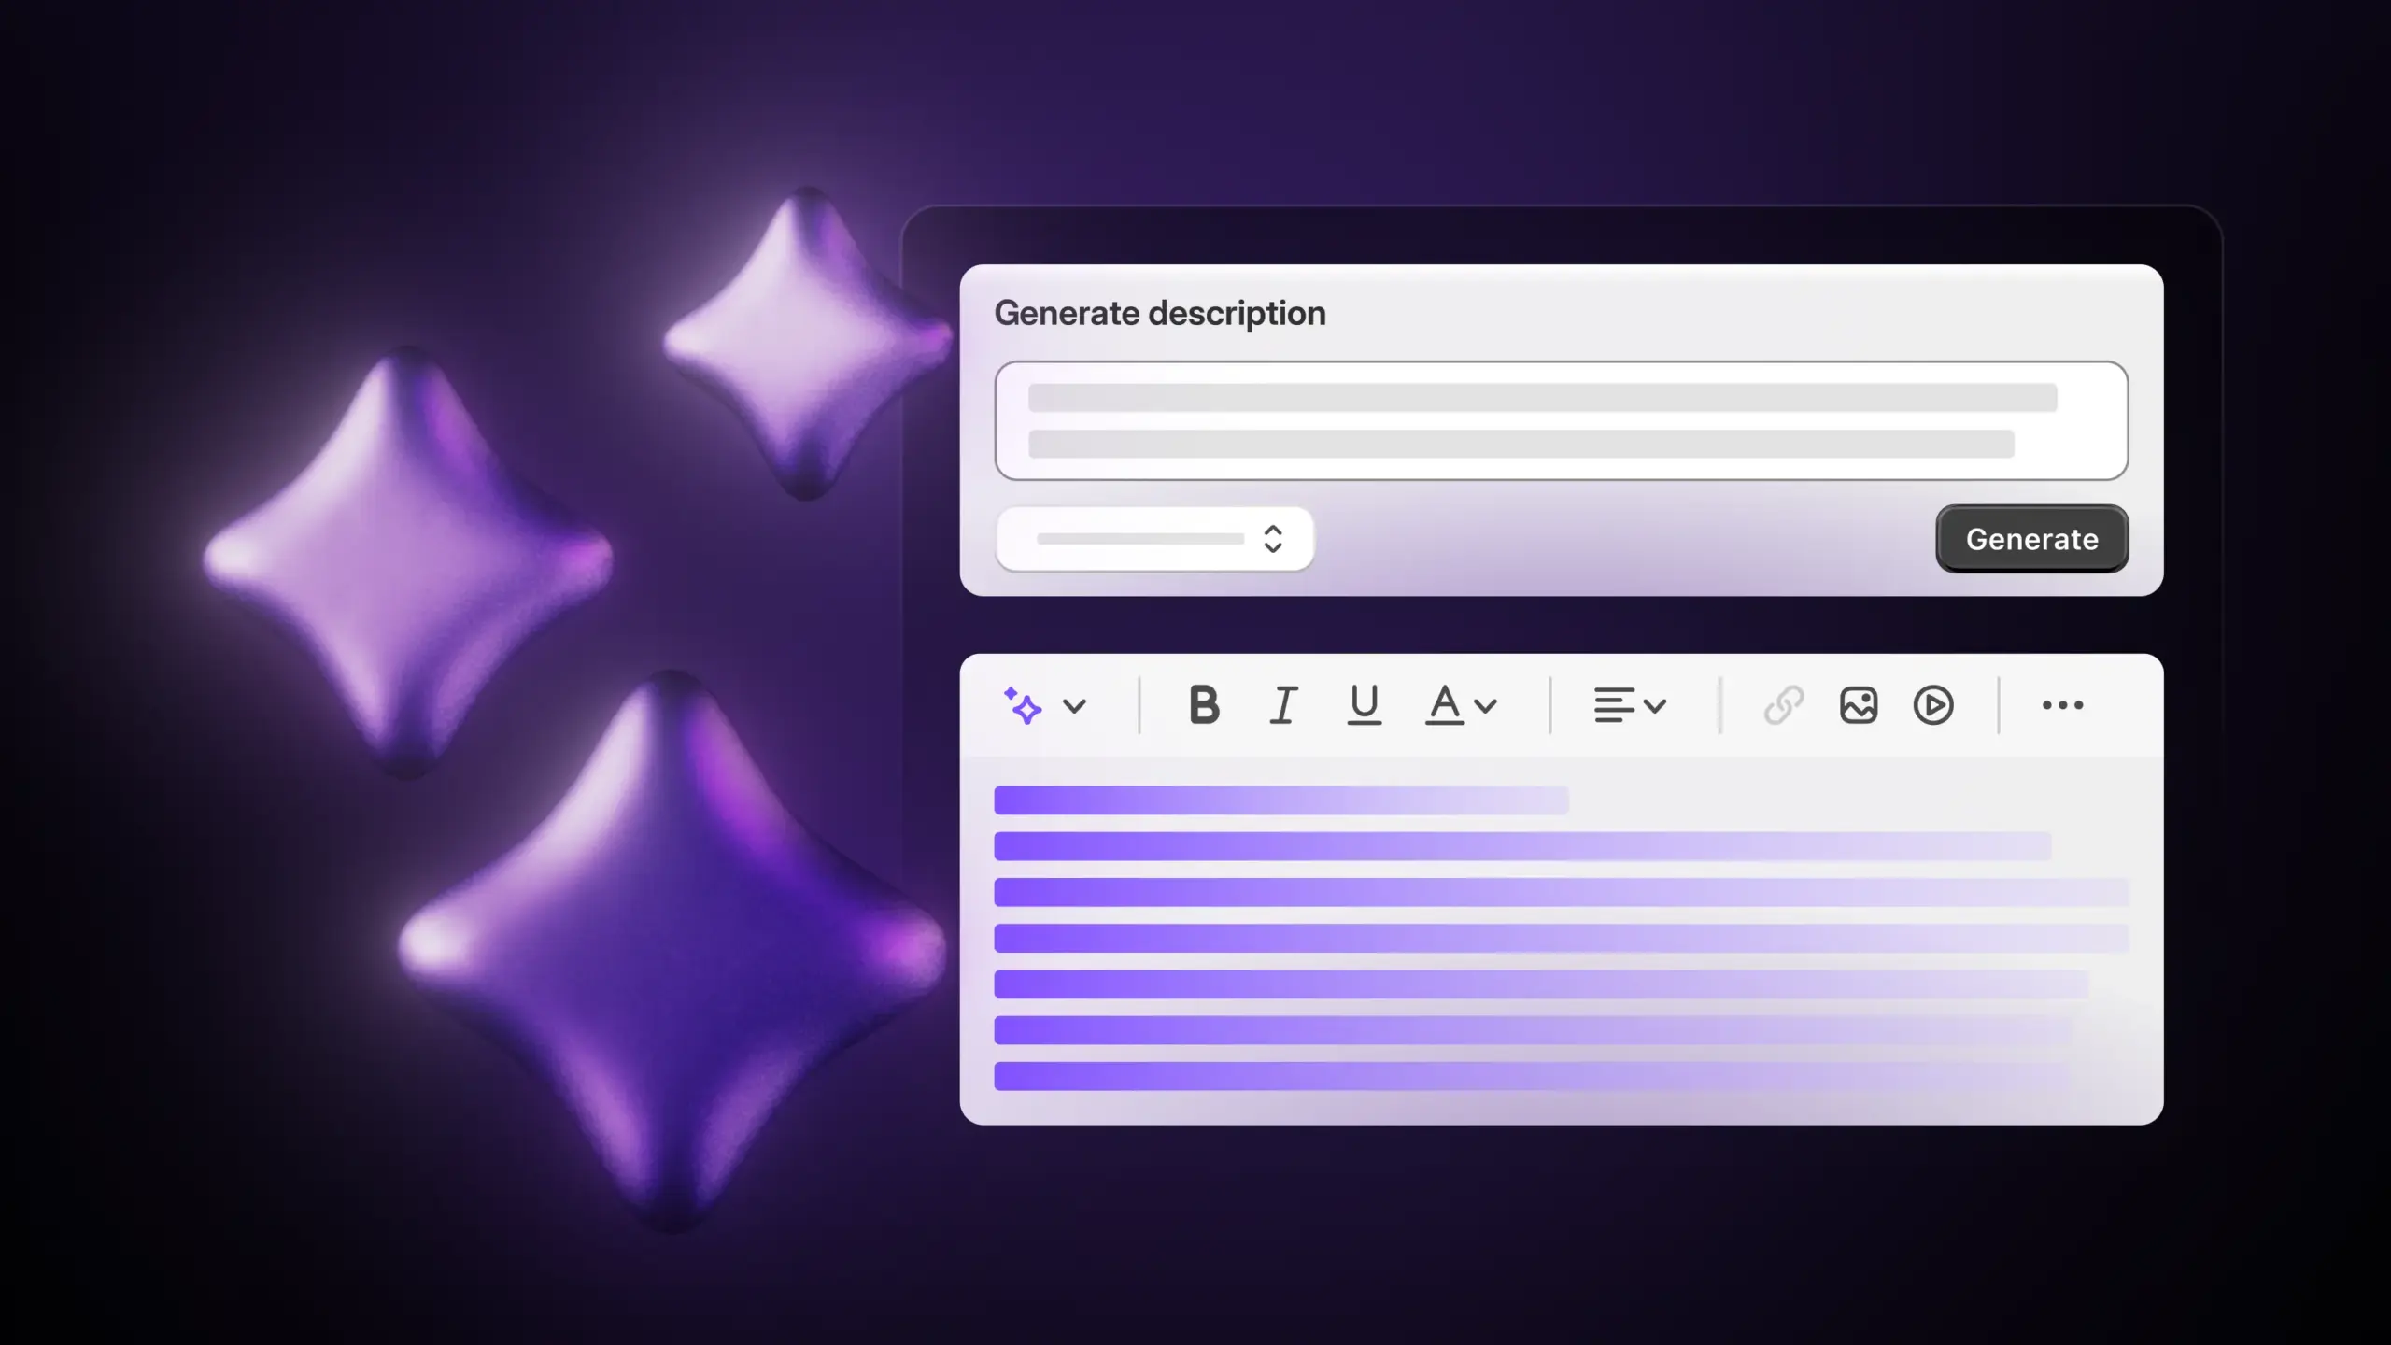Insert a link with chain icon

tap(1784, 705)
